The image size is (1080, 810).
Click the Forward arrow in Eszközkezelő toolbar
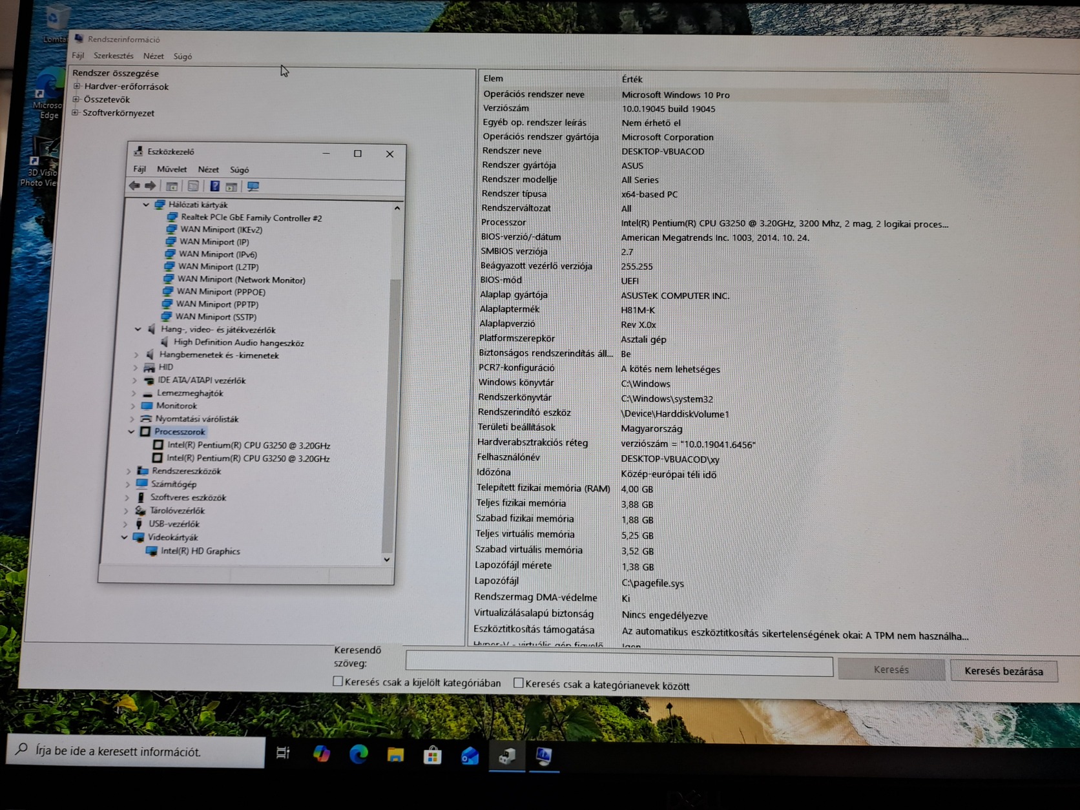pos(151,186)
